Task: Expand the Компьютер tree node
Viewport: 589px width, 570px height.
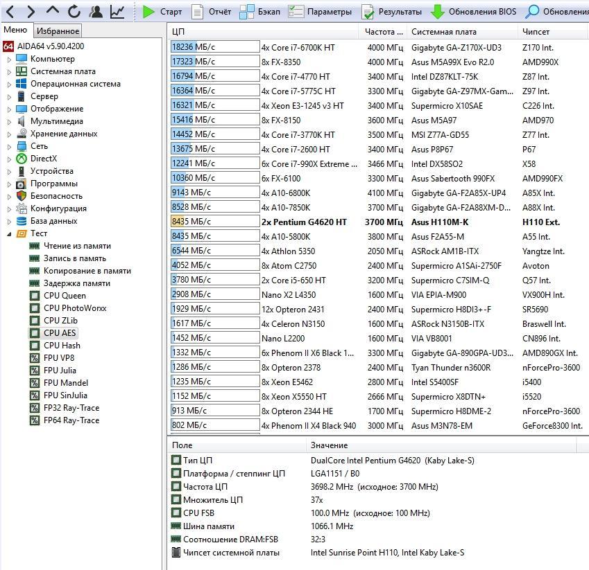Action: [10, 60]
